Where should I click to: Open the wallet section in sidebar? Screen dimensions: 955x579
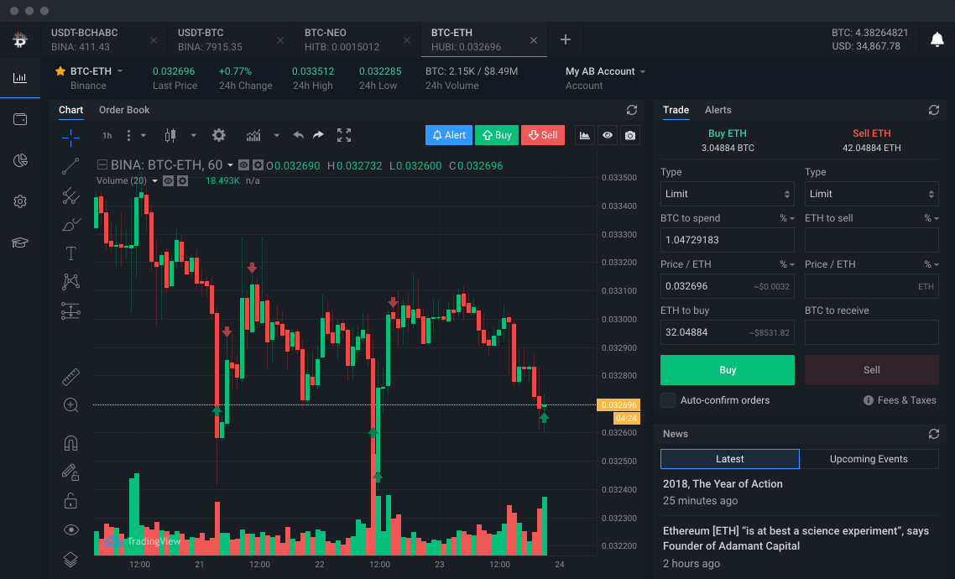click(x=20, y=119)
